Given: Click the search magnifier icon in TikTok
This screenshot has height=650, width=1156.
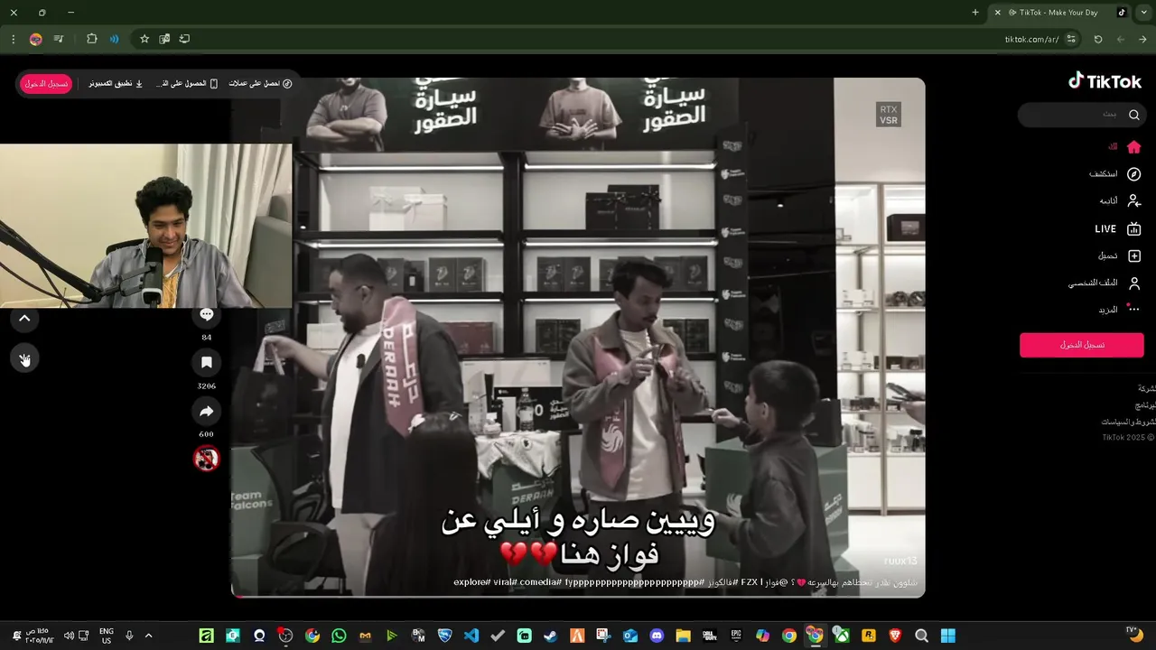Looking at the screenshot, I should point(1133,115).
